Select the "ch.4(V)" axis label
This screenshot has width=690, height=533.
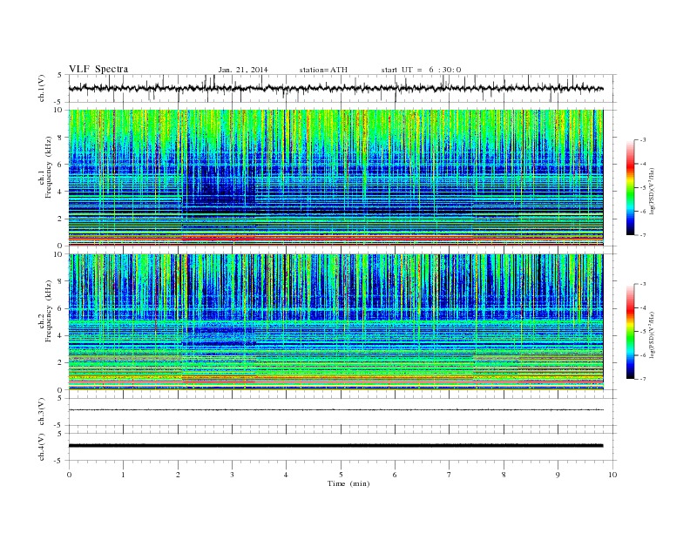click(42, 447)
